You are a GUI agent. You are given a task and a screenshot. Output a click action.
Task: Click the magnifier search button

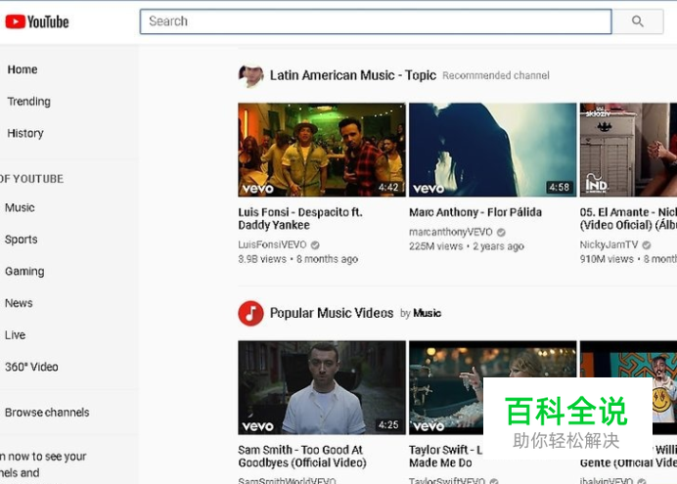(x=638, y=22)
